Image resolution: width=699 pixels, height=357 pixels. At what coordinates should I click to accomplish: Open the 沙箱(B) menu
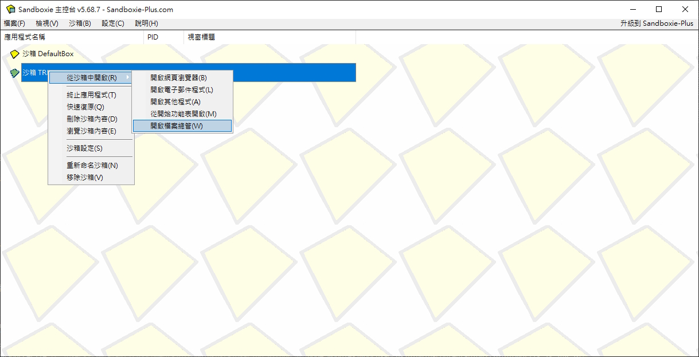[80, 23]
